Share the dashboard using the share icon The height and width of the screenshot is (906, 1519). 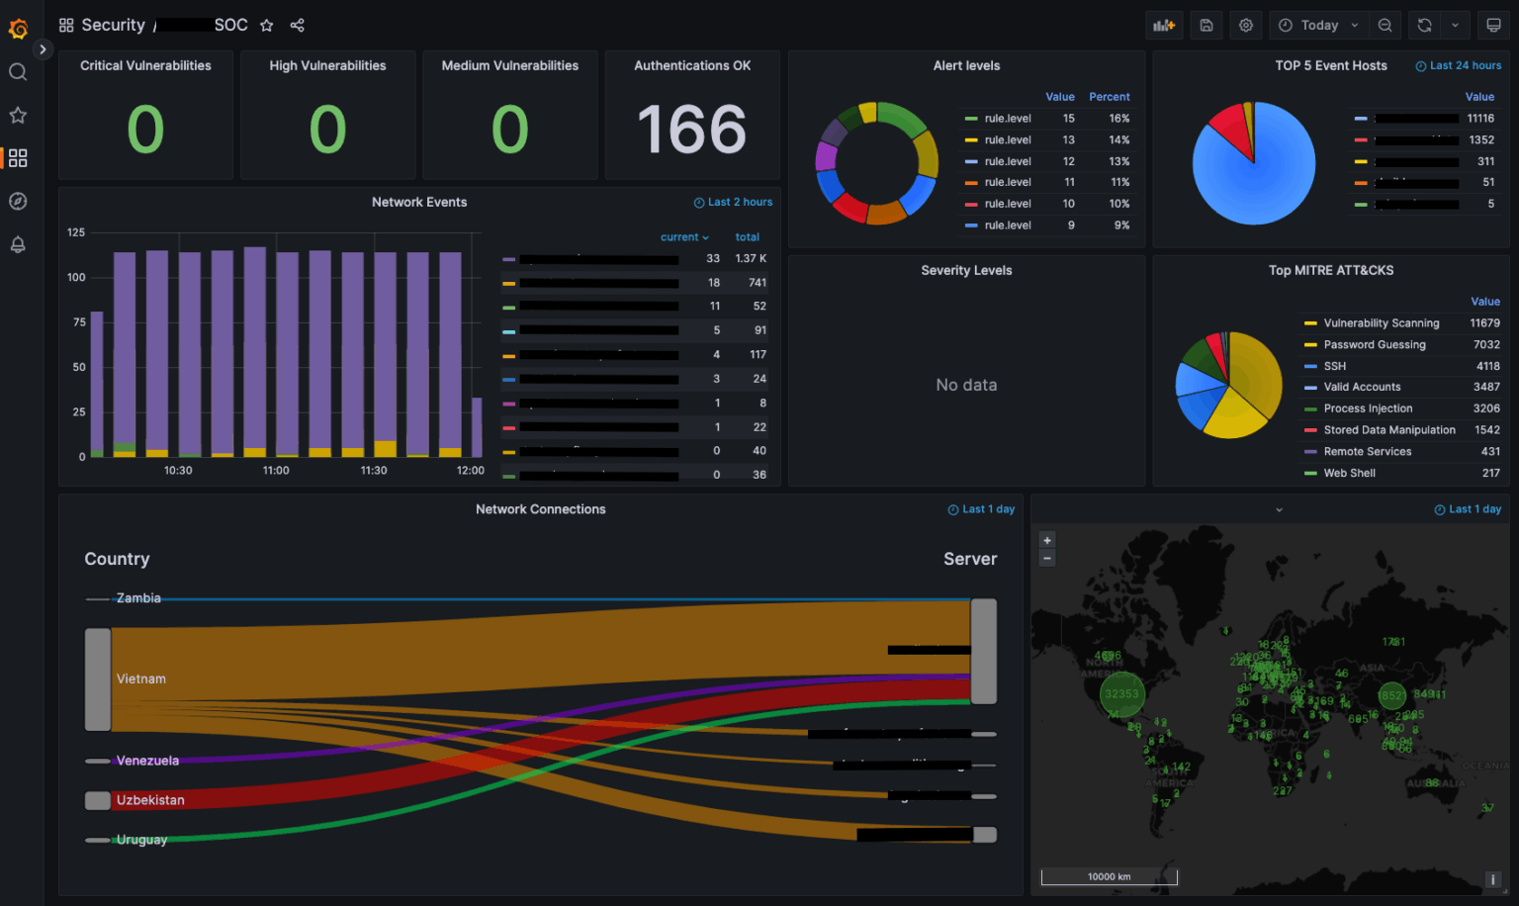click(297, 26)
